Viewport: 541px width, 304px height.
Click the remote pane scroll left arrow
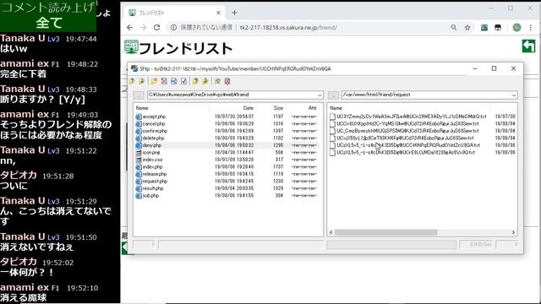click(x=331, y=233)
